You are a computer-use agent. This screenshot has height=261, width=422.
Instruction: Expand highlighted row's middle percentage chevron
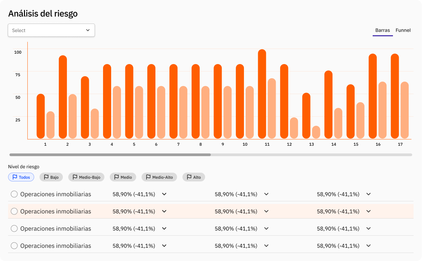point(266,211)
